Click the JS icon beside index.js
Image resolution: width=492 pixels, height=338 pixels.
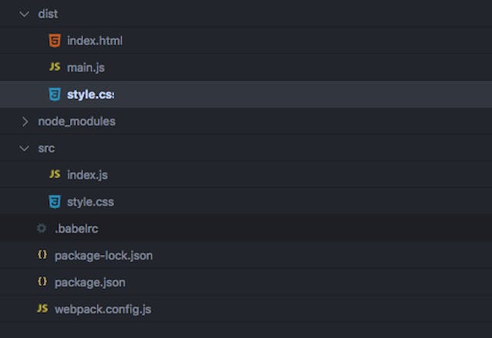(x=55, y=174)
